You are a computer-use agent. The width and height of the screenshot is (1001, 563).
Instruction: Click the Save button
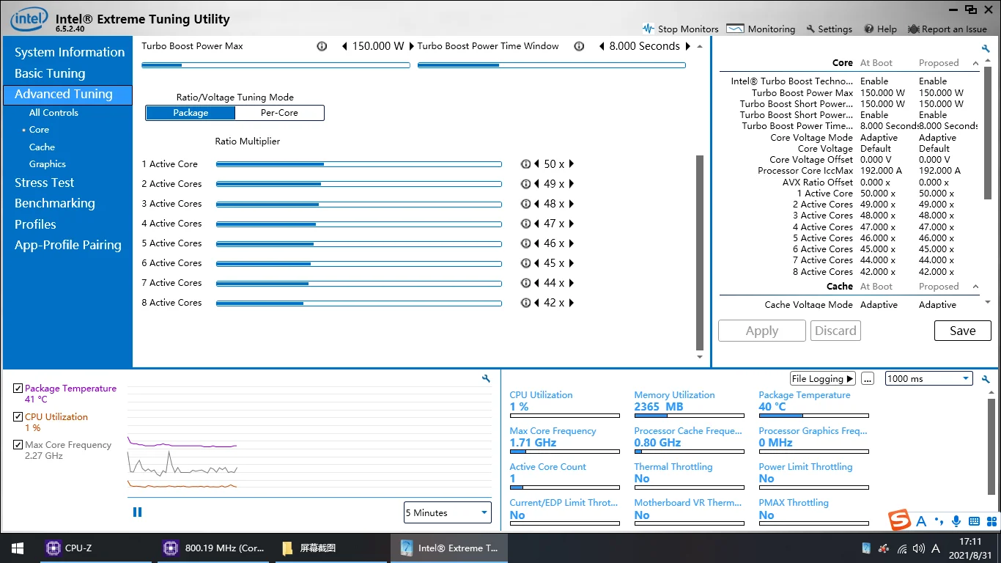962,331
